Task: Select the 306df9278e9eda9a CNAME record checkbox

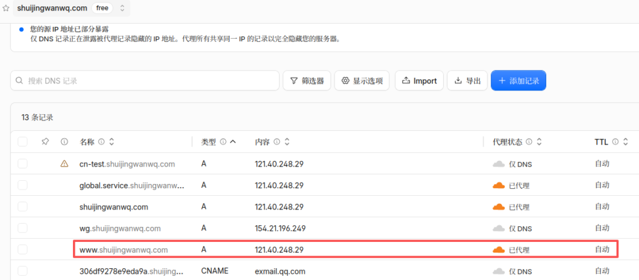Action: 22,271
